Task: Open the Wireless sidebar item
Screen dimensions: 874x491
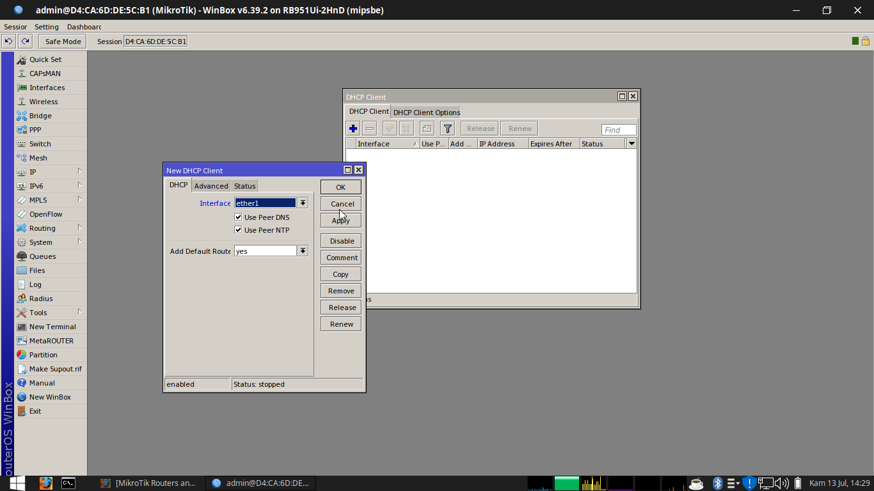Action: (x=51, y=102)
